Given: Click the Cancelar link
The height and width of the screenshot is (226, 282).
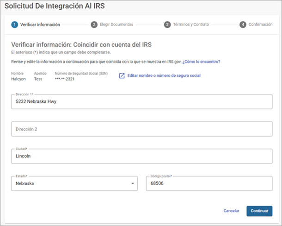Looking at the screenshot, I should click(x=231, y=211).
